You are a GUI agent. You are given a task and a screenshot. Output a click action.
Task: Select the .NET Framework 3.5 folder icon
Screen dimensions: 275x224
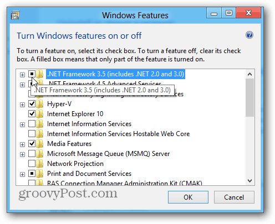pyautogui.click(x=40, y=74)
